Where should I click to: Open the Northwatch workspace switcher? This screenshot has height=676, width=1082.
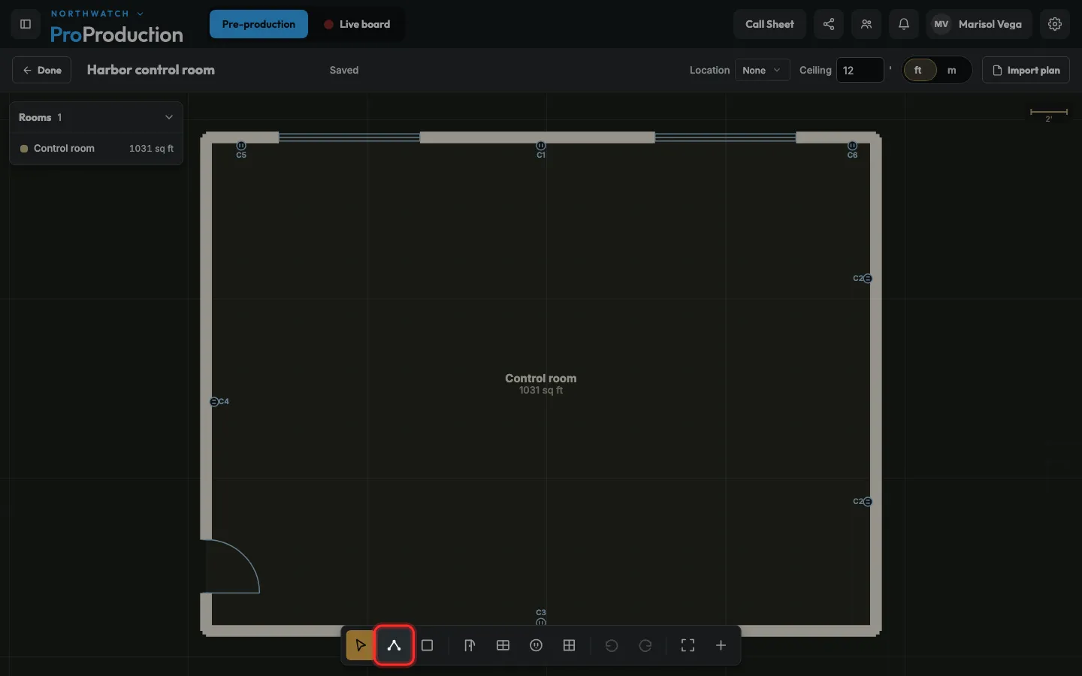tap(97, 14)
